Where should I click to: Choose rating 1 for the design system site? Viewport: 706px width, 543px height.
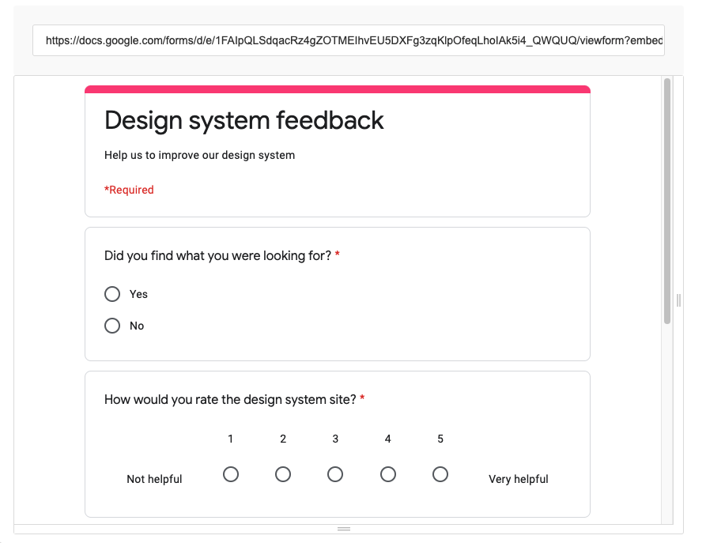click(231, 474)
